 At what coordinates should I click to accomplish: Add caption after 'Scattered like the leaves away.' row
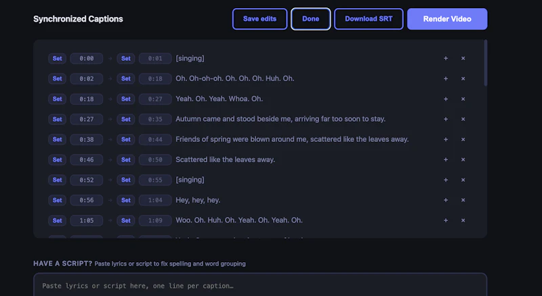pyautogui.click(x=446, y=159)
